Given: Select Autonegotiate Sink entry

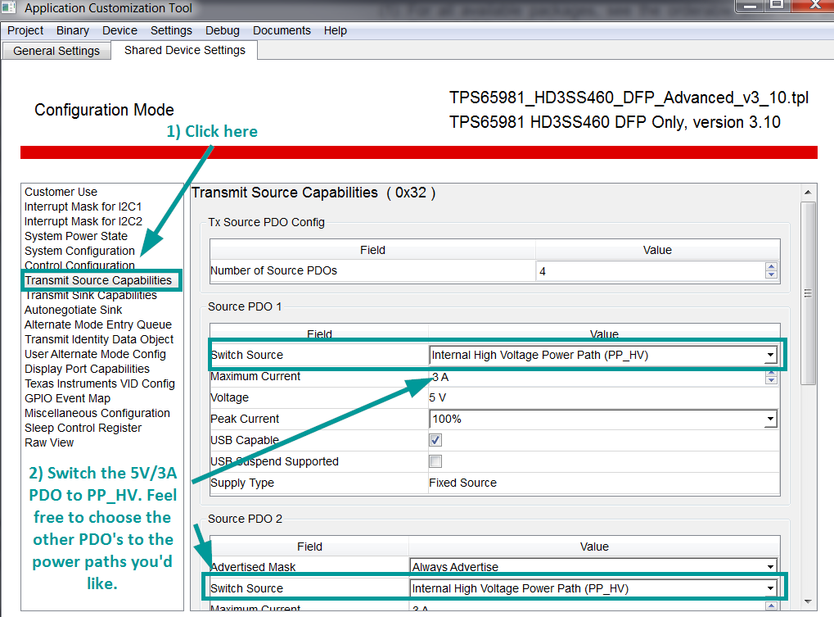Looking at the screenshot, I should [x=74, y=310].
